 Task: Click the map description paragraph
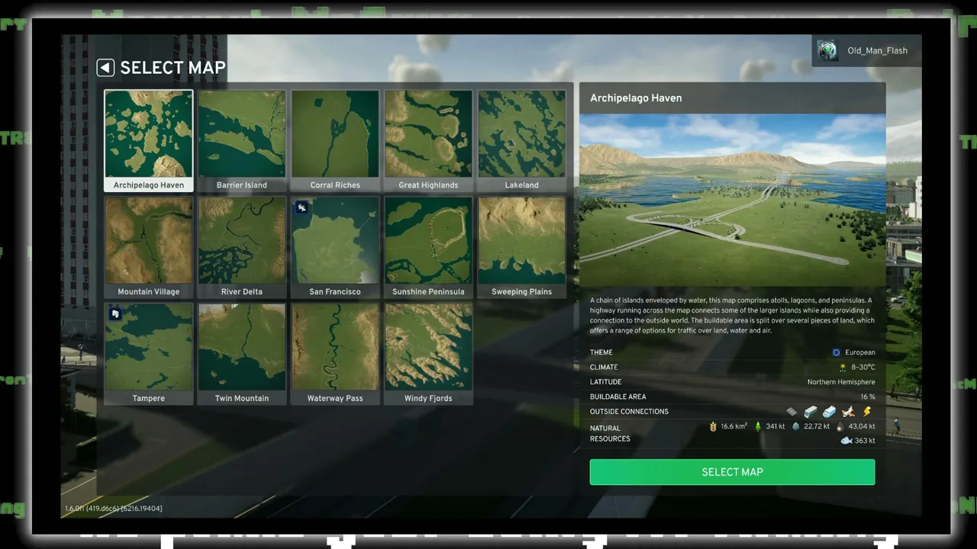(732, 316)
